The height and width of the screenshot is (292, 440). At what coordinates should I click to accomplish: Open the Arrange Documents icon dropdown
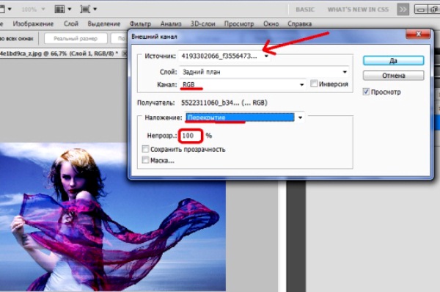pos(62,10)
